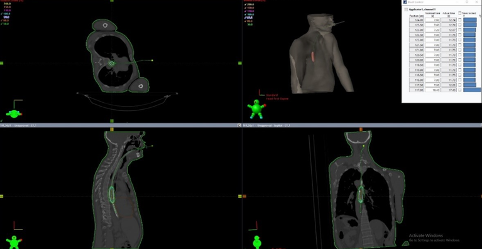The image size is (482, 249).
Task: Select the Position cell 123.50
Action: (x=417, y=25)
